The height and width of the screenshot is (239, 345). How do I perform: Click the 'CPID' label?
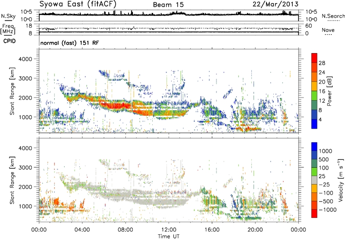[x=9, y=41]
